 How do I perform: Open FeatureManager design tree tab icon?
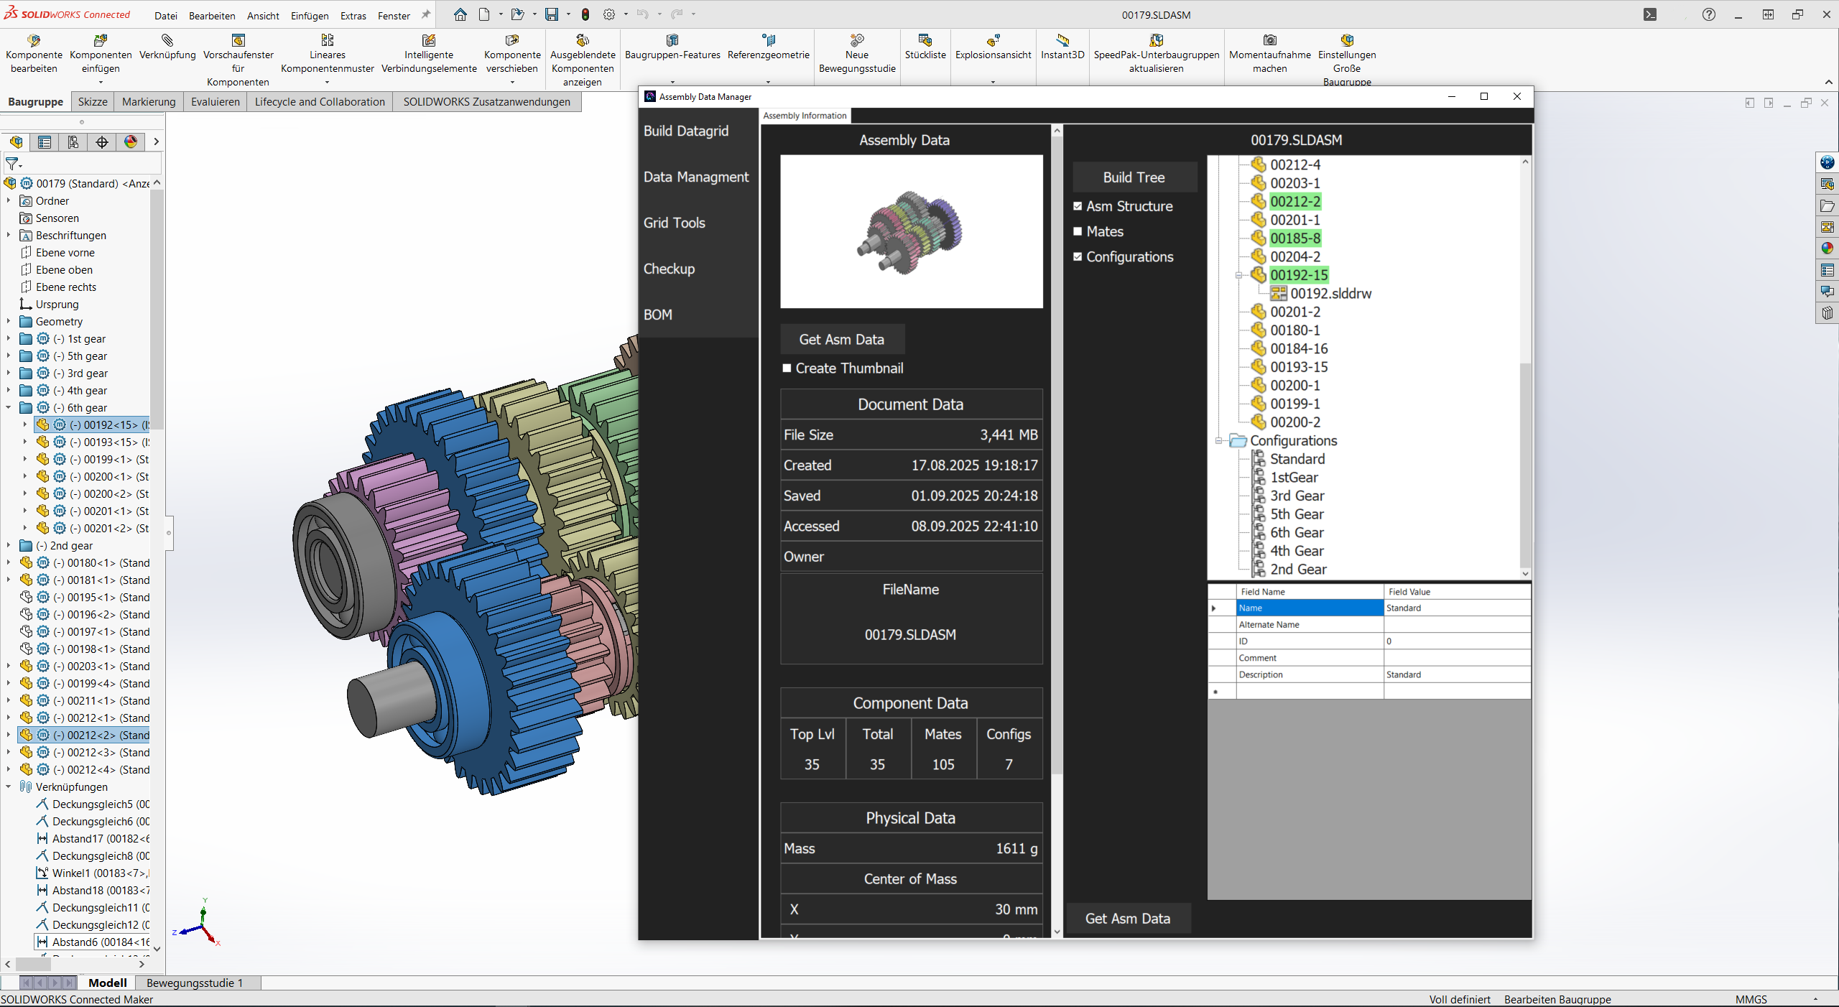[x=16, y=142]
